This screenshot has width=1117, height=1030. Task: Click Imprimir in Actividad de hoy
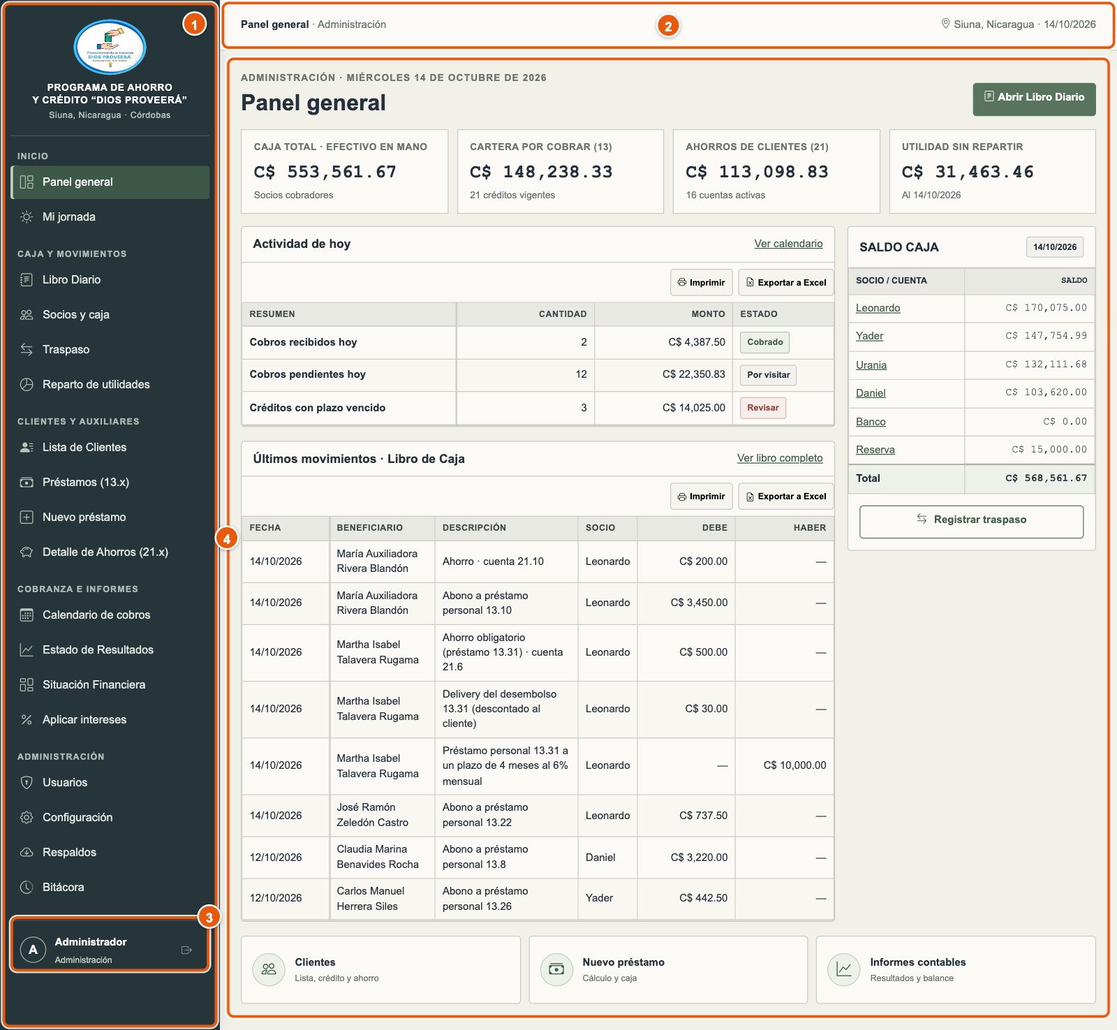(x=701, y=282)
